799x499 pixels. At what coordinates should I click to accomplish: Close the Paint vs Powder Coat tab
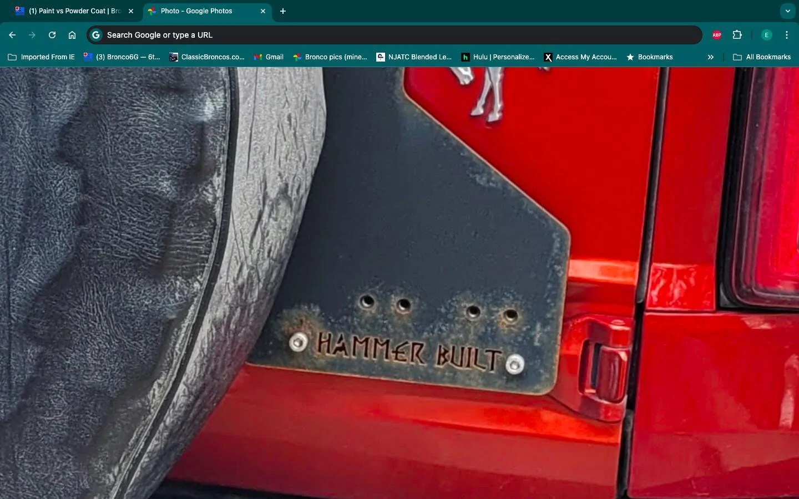tap(131, 11)
